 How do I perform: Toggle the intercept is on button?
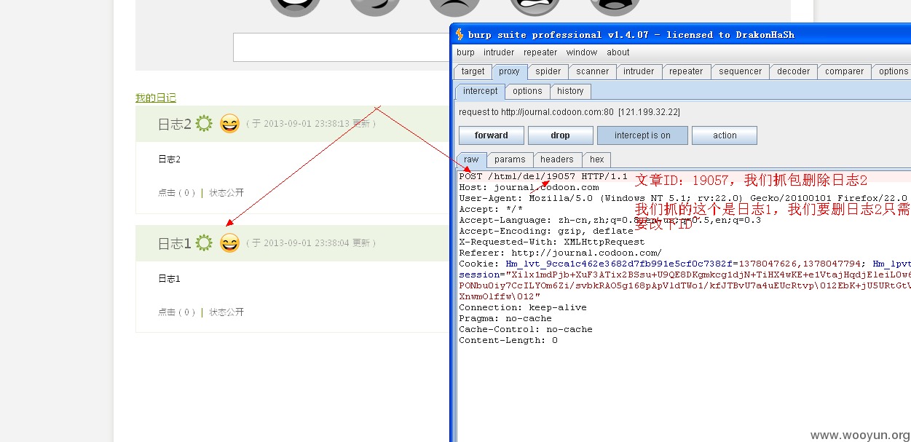click(642, 135)
